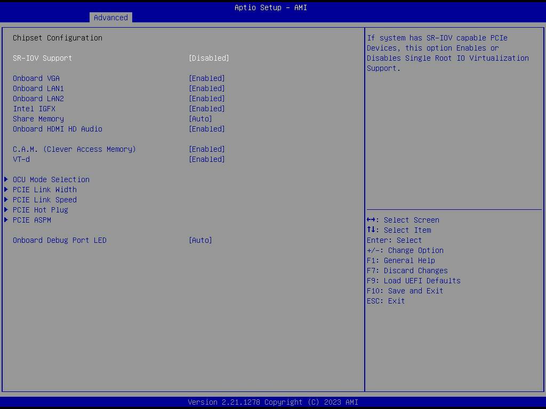546x409 pixels.
Task: Click the arrow beside PCIE ASPM
Action: [6, 220]
